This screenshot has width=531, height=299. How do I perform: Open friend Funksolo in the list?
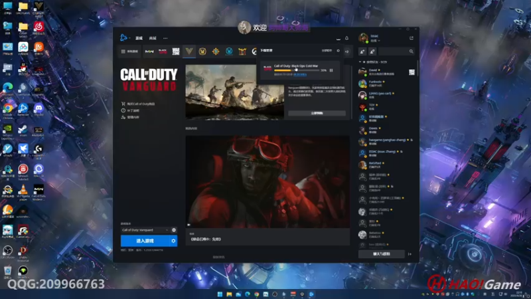[x=387, y=84]
